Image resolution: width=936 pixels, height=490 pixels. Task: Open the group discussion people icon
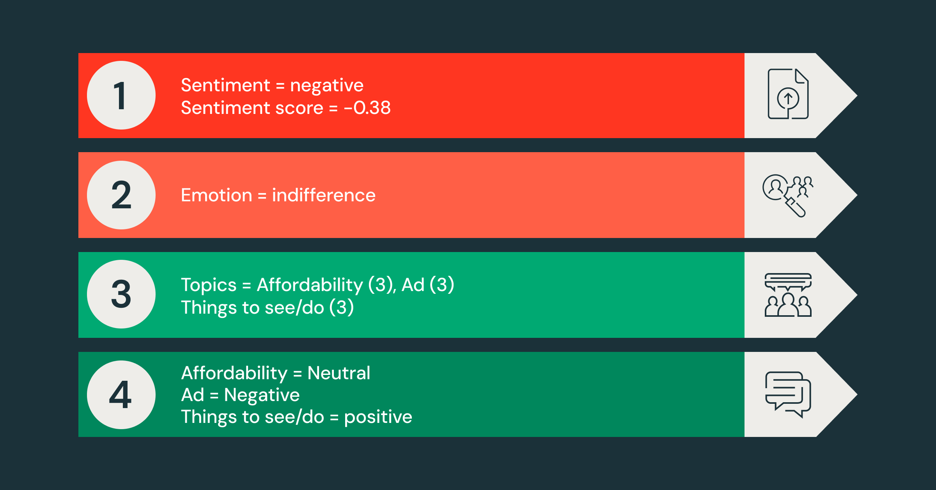click(x=788, y=295)
